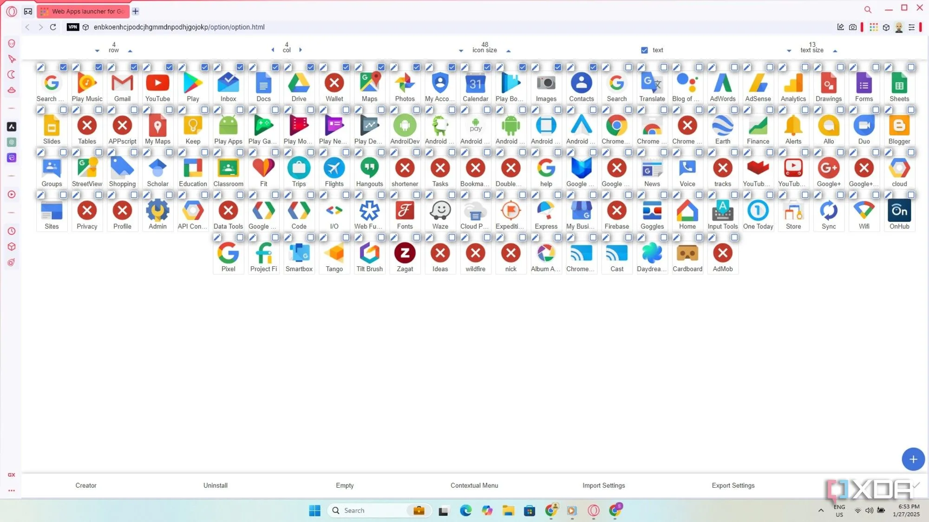Open File Explorer from taskbar

(x=508, y=510)
